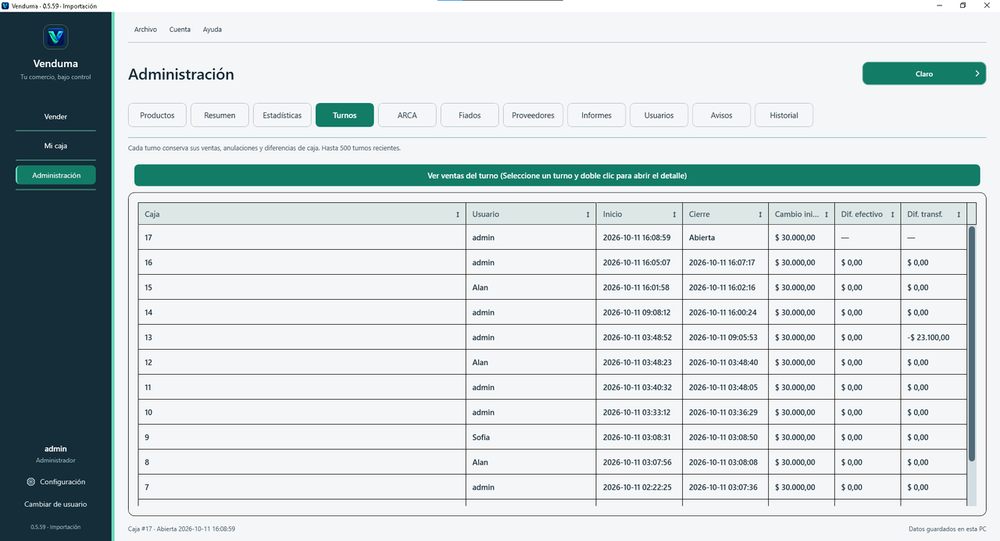Select the caja number 10 cell
This screenshot has width=1000, height=541.
pyautogui.click(x=302, y=412)
